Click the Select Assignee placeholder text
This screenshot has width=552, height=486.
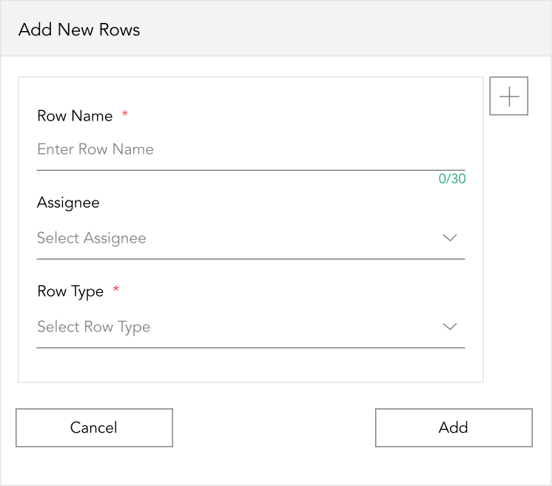[x=92, y=238]
